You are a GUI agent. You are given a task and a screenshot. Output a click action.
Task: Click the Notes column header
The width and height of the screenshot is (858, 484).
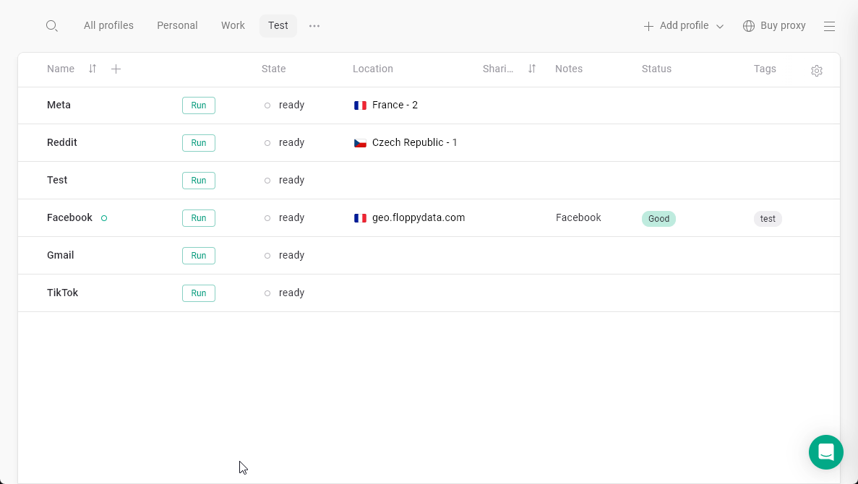pyautogui.click(x=569, y=69)
